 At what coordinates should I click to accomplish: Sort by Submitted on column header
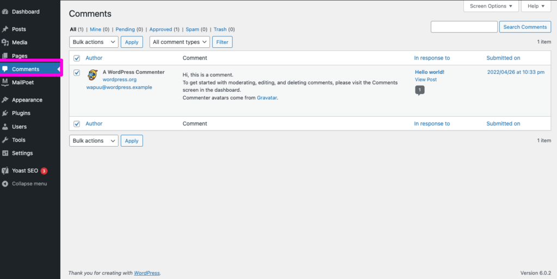[503, 58]
